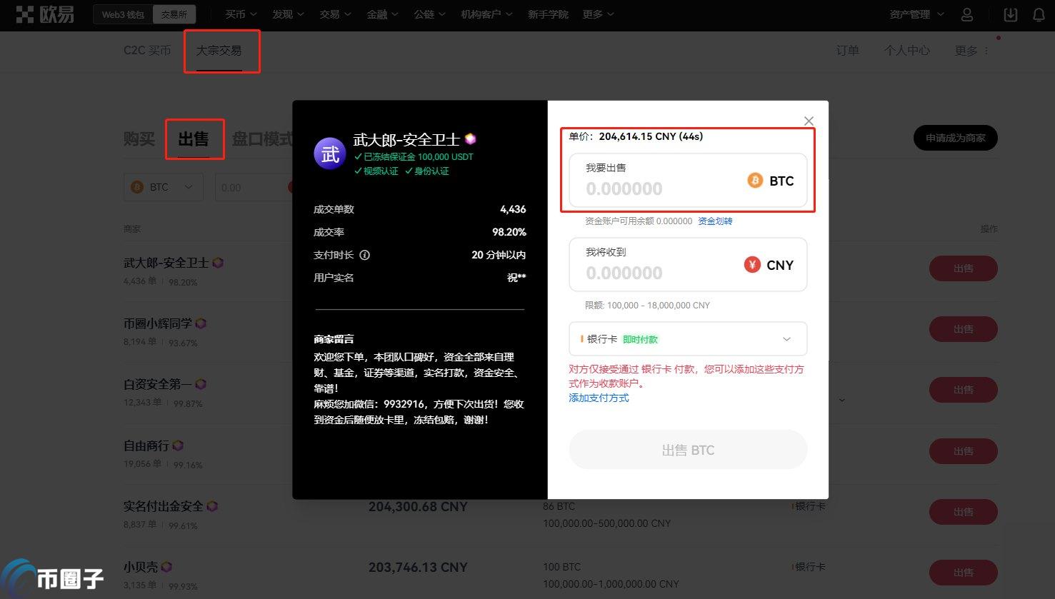
Task: Expand the 机构客户 menu
Action: coord(486,14)
